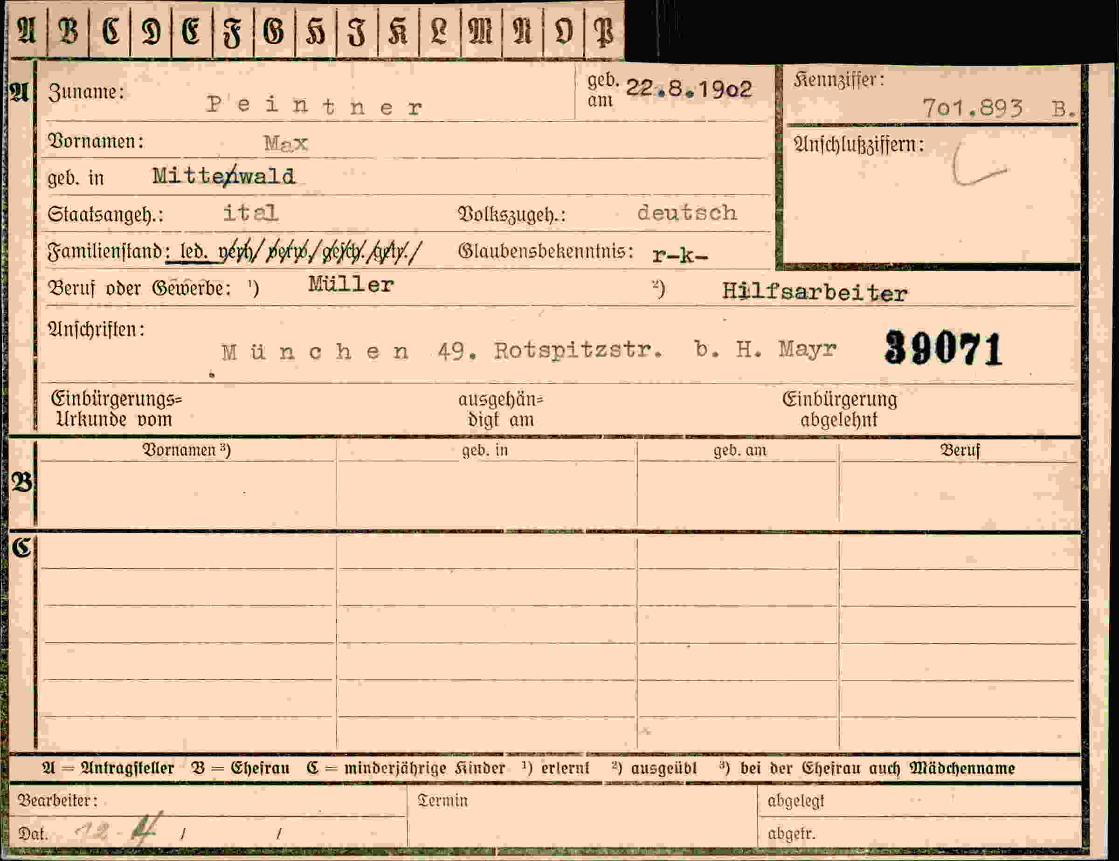
Task: Click the 'Einbürgerung abgelehnt' label
Action: 840,410
